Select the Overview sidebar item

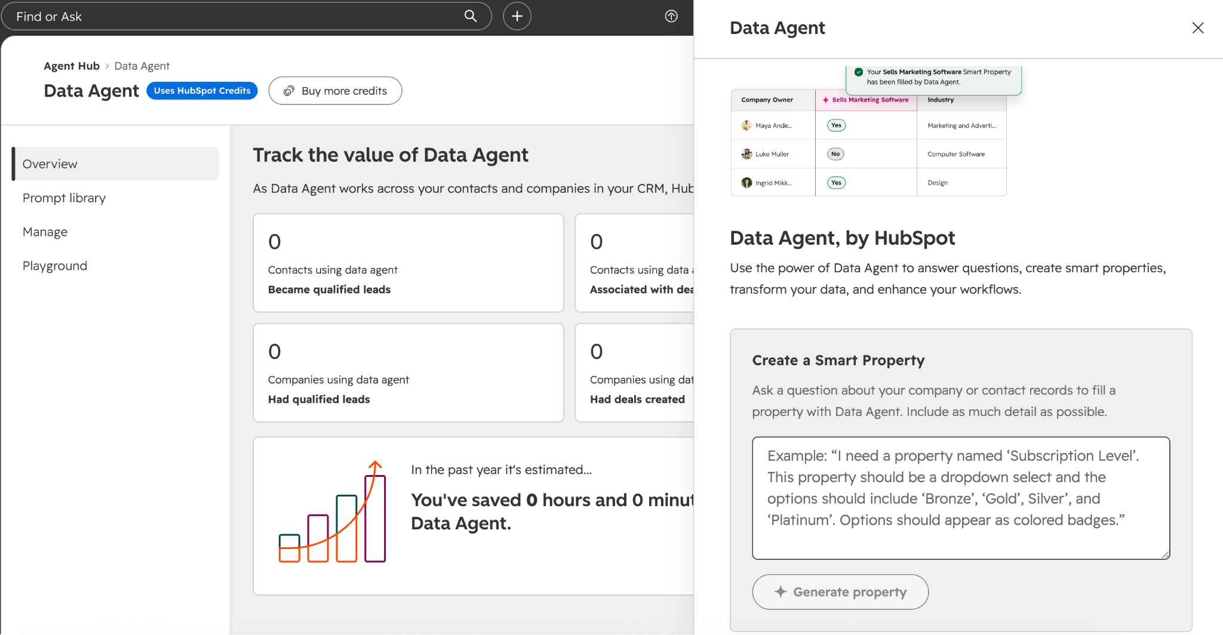115,164
